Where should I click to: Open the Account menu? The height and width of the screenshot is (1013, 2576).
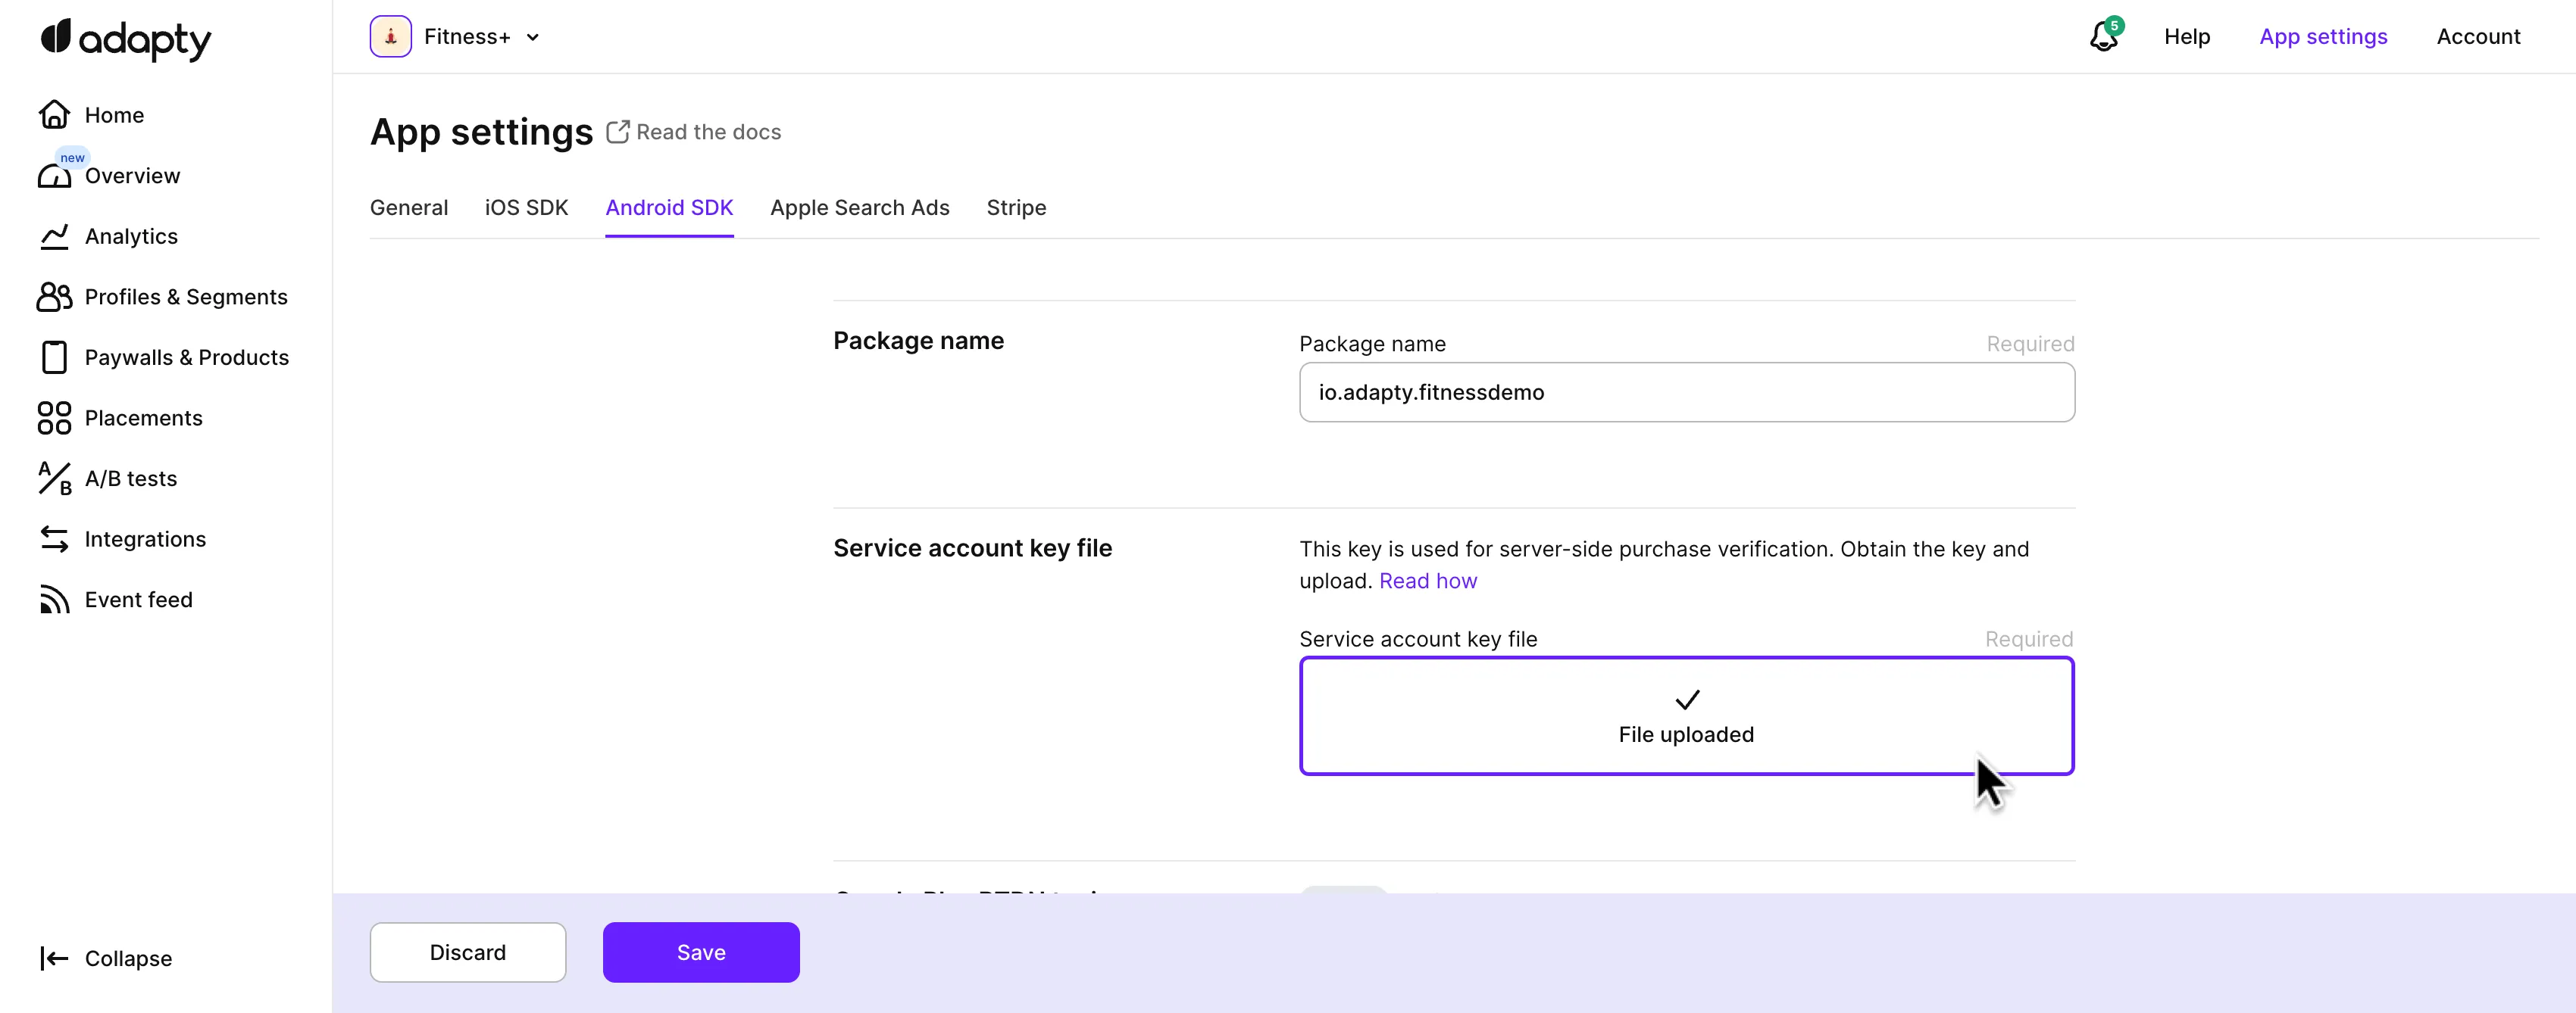[x=2479, y=37]
